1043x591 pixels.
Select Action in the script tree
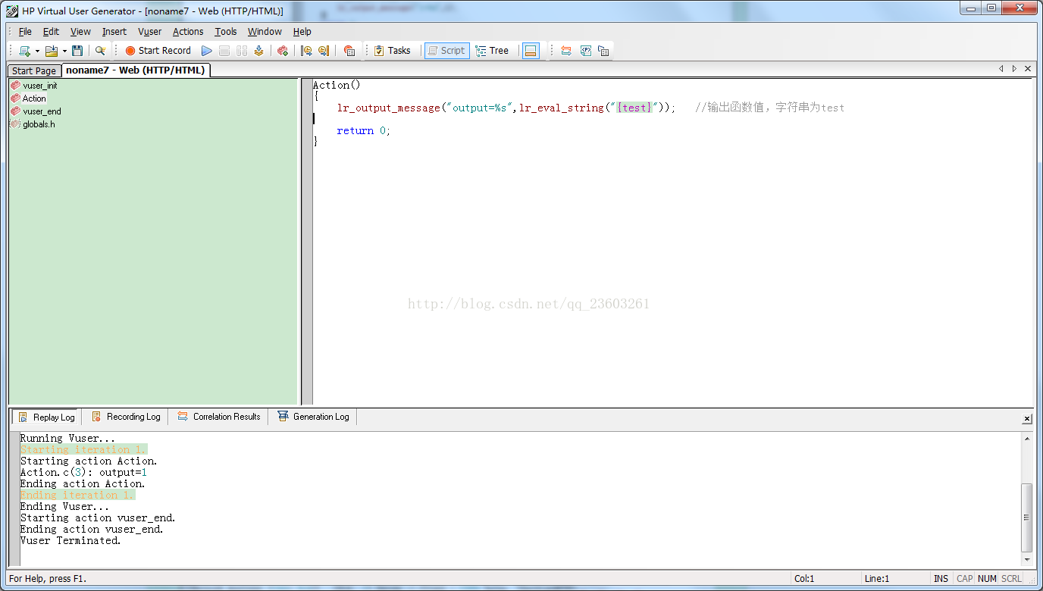pyautogui.click(x=29, y=98)
